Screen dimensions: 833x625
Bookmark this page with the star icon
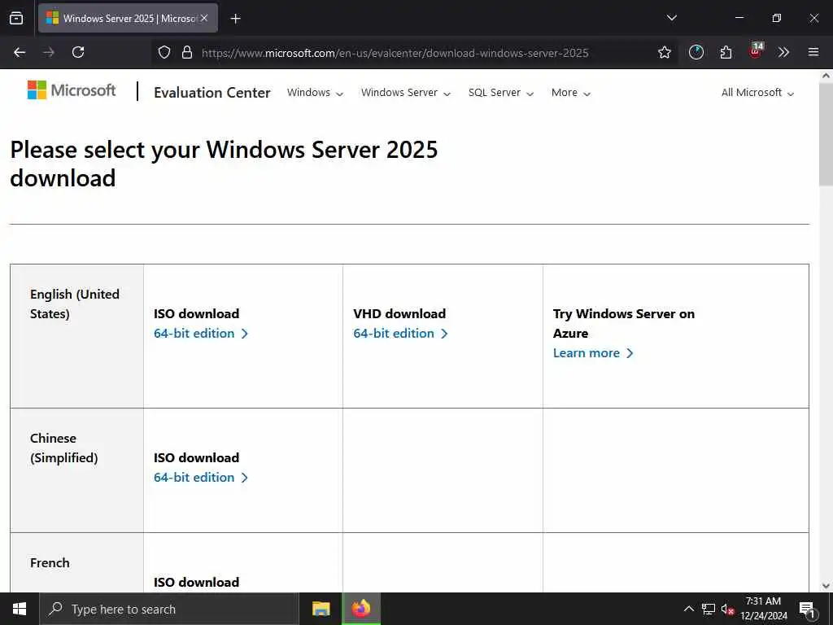664,52
